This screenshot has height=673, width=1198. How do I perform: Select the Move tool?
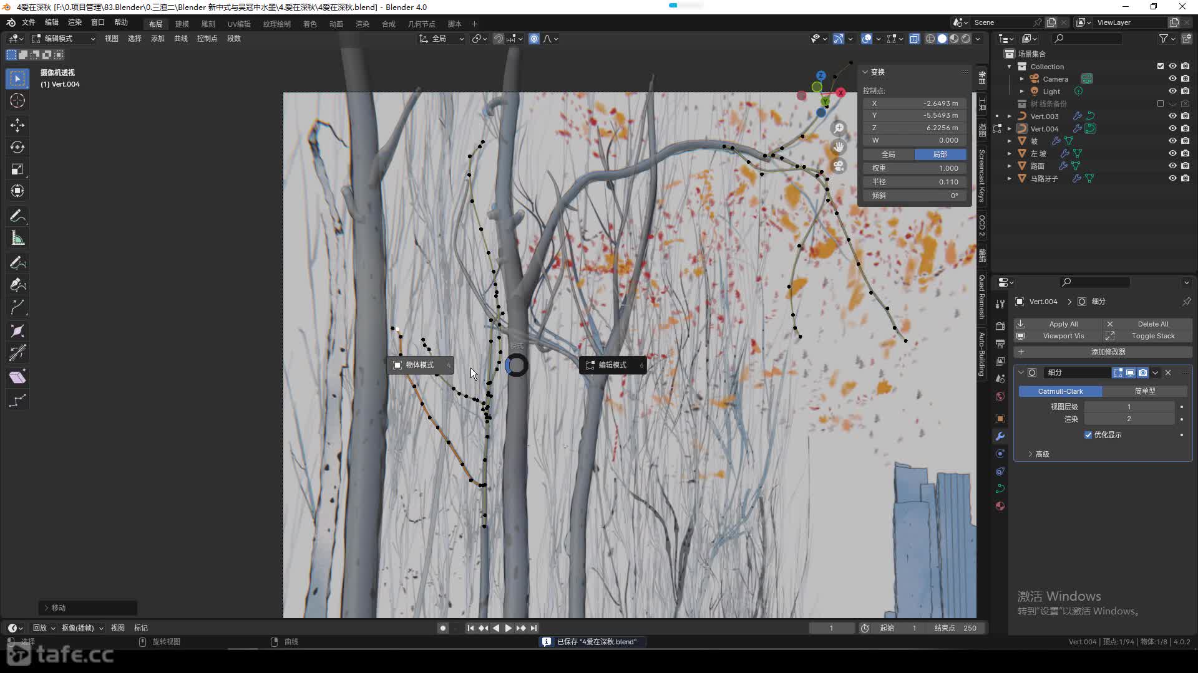pos(17,125)
